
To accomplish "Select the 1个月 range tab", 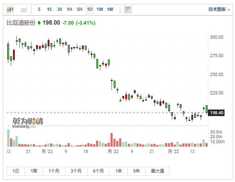I will pos(53,171).
